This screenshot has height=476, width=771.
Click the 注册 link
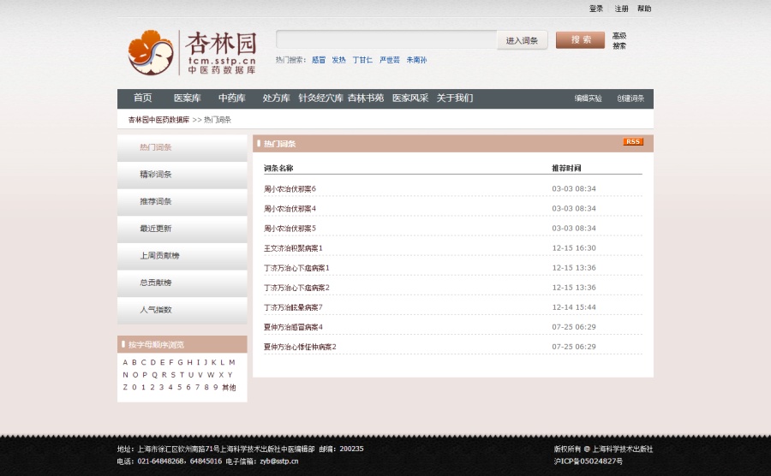[621, 9]
